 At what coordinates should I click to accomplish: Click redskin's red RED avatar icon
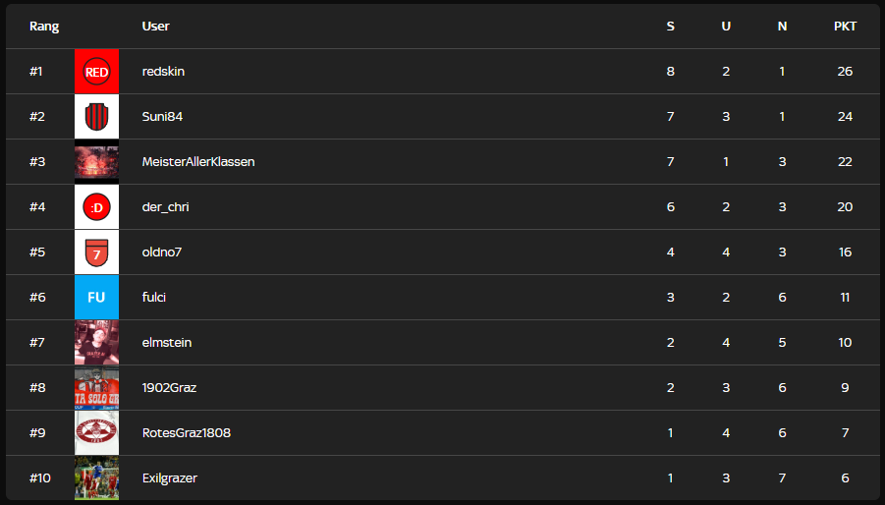[96, 72]
